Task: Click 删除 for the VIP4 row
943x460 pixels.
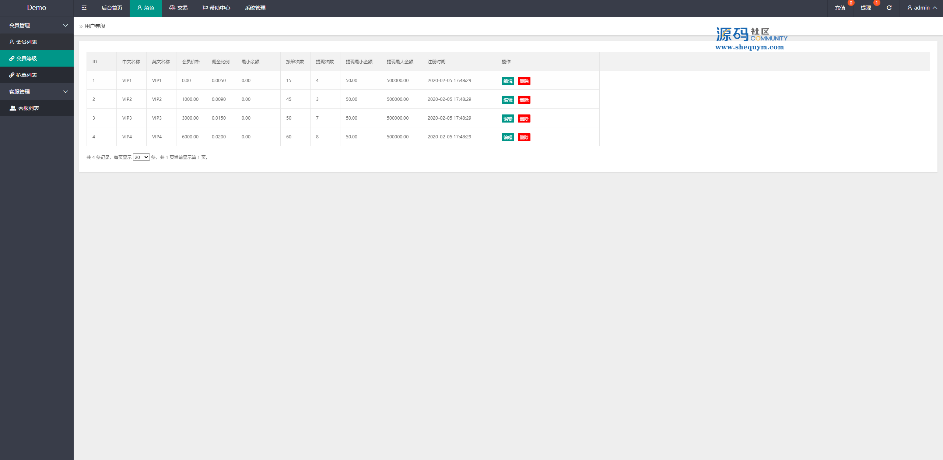Action: click(524, 137)
